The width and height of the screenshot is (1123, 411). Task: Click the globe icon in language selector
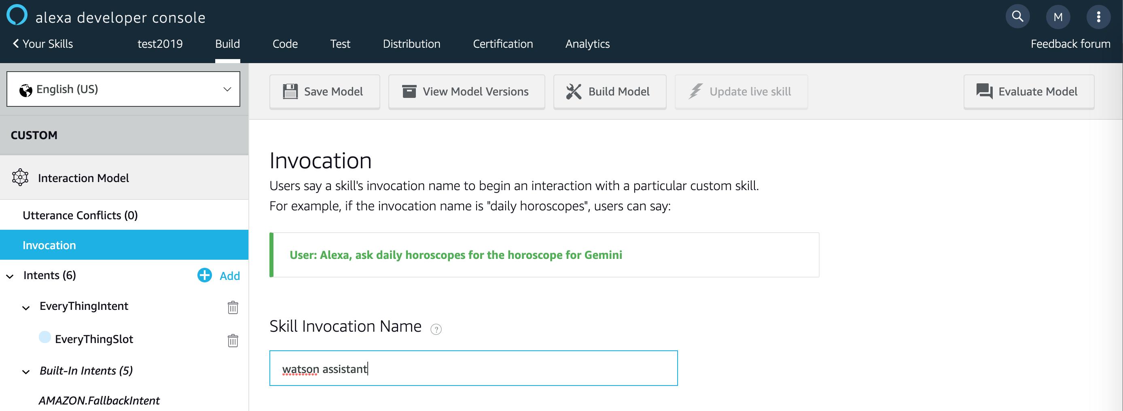point(26,90)
